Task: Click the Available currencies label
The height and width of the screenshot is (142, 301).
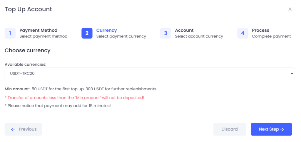Action: [26, 64]
